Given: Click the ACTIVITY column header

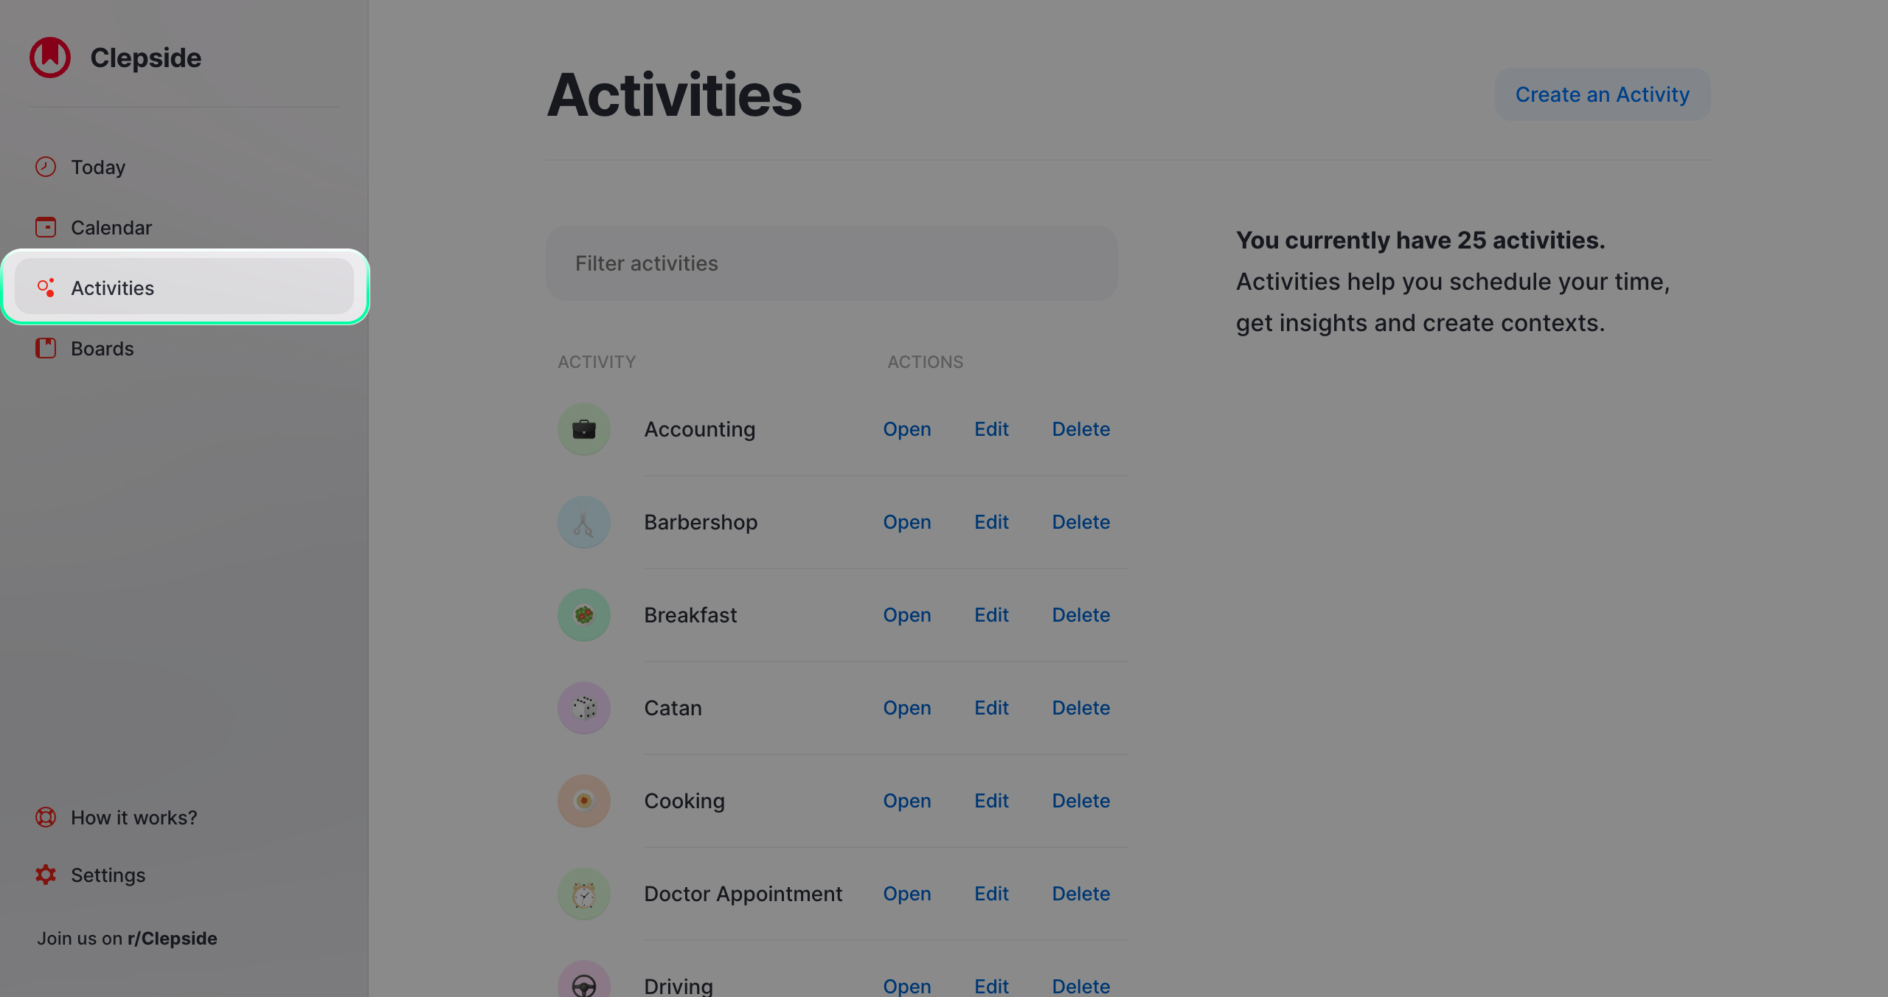Looking at the screenshot, I should point(597,361).
